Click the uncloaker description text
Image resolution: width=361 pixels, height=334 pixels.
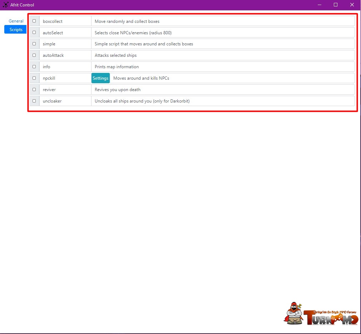[x=142, y=101]
